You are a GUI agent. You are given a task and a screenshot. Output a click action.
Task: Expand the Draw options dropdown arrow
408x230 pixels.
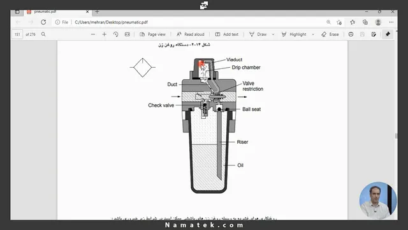(273, 34)
